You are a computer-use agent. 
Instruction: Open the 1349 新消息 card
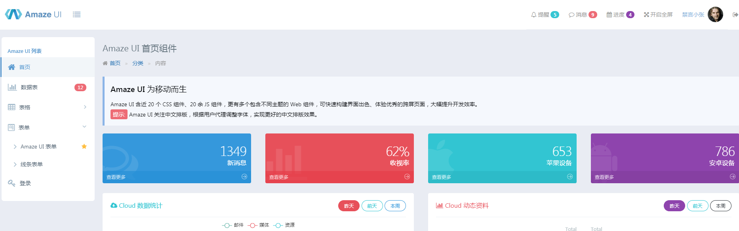click(177, 158)
